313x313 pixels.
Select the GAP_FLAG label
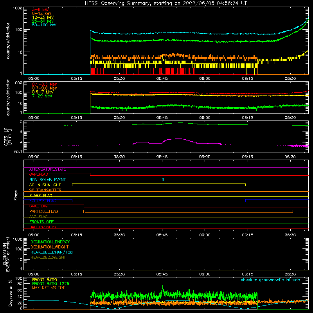point(38,174)
